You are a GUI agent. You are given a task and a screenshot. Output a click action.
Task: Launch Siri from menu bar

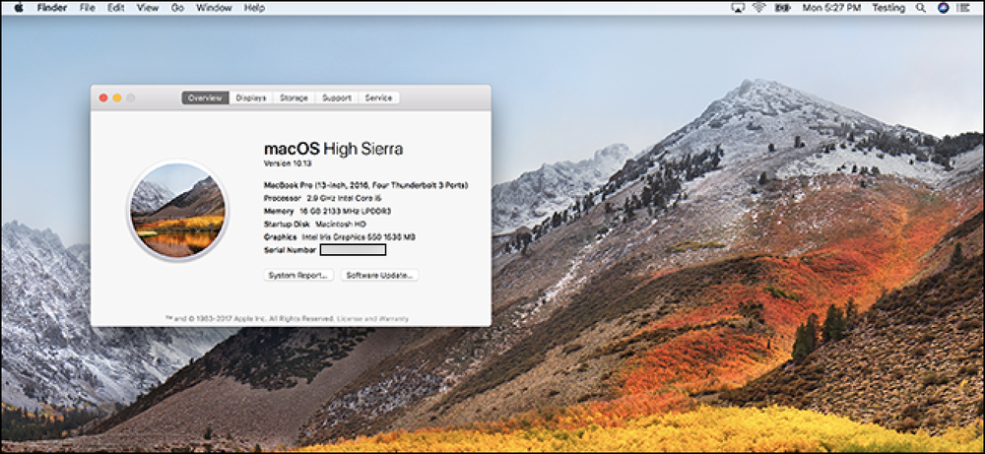click(943, 8)
